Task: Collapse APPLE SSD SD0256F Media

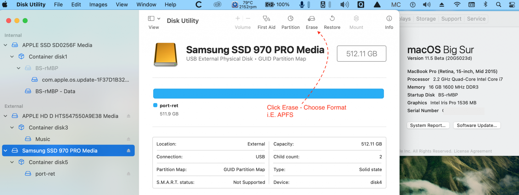Action: pos(5,45)
